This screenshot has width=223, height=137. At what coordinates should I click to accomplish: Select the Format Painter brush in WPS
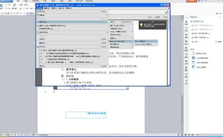14,5
